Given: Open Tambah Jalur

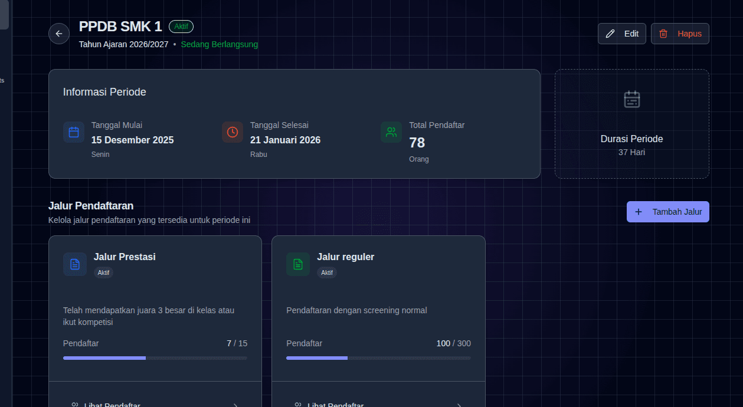Looking at the screenshot, I should tap(667, 212).
